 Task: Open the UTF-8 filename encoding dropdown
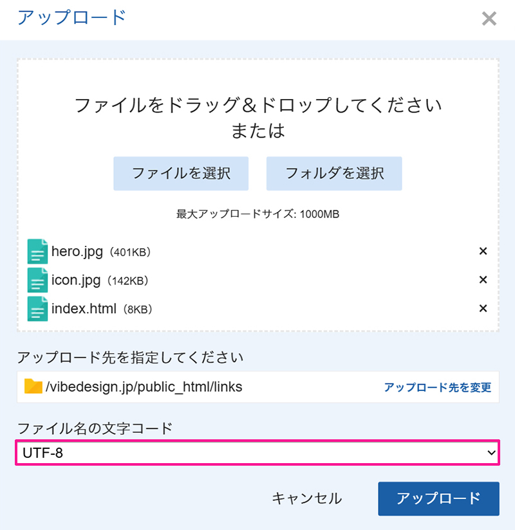click(257, 453)
